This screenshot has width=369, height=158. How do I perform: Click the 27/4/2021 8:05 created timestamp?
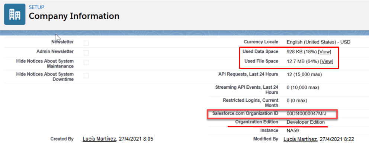point(136,139)
